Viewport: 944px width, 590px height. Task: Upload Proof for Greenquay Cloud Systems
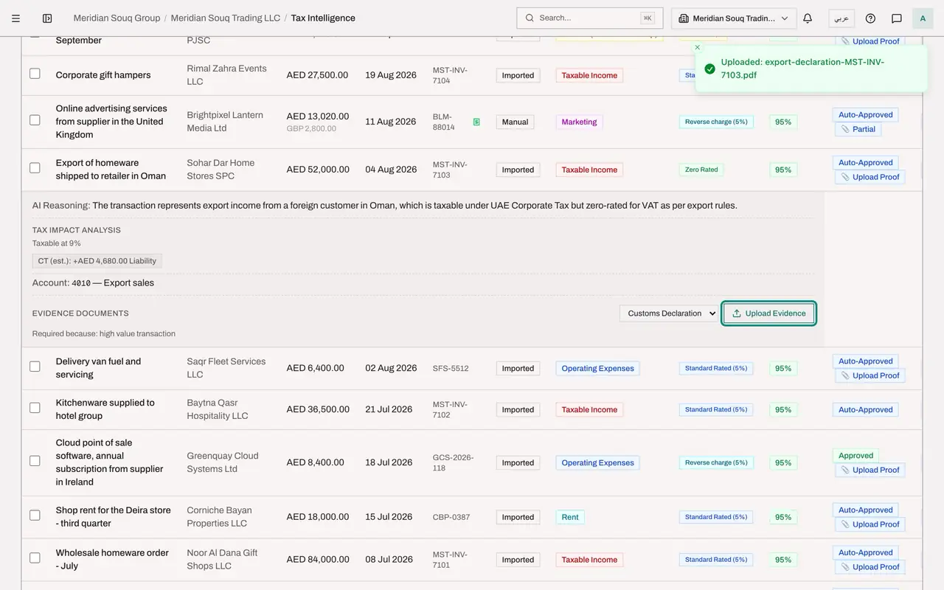pyautogui.click(x=870, y=470)
